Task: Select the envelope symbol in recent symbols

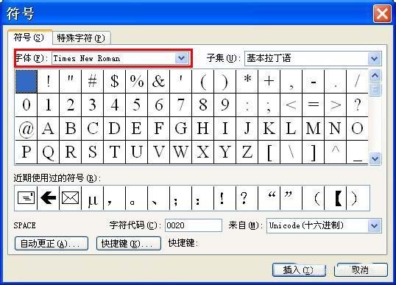Action: click(70, 198)
